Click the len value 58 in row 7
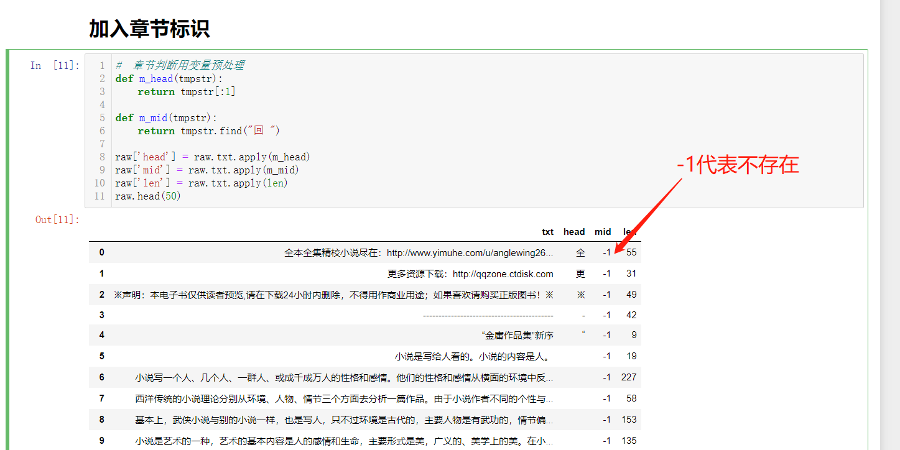Viewport: 900px width, 450px height. (x=631, y=398)
